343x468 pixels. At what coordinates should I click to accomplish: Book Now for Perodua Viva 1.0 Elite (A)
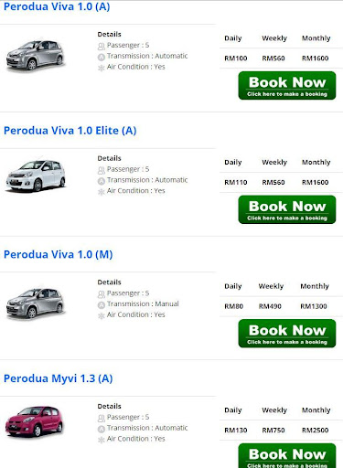(x=287, y=209)
